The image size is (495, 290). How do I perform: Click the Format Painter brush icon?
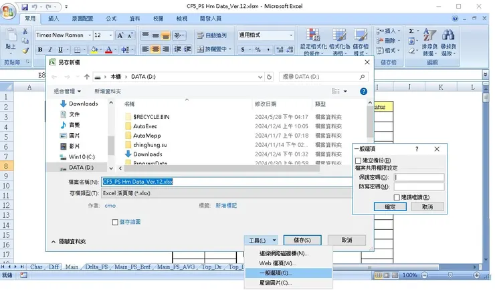click(25, 50)
